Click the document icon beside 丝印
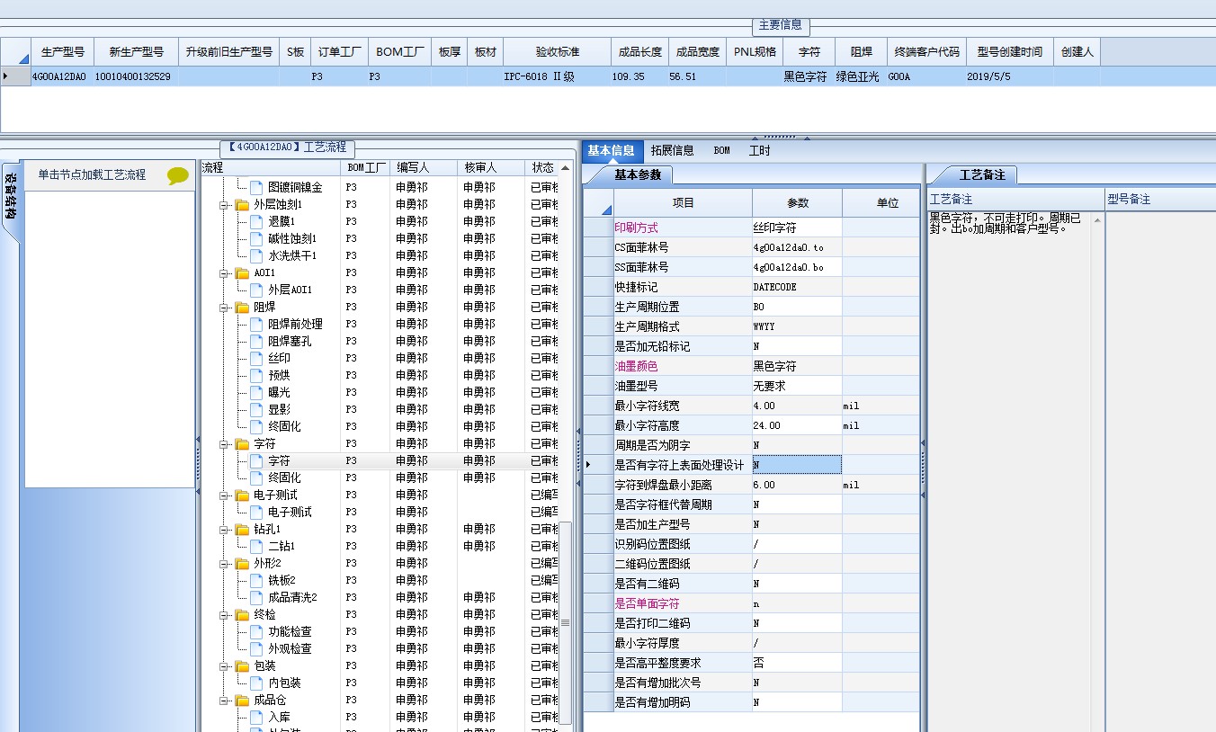 (256, 358)
